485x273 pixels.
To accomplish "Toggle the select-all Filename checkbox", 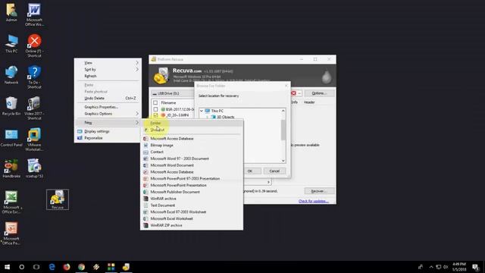I will pos(155,102).
